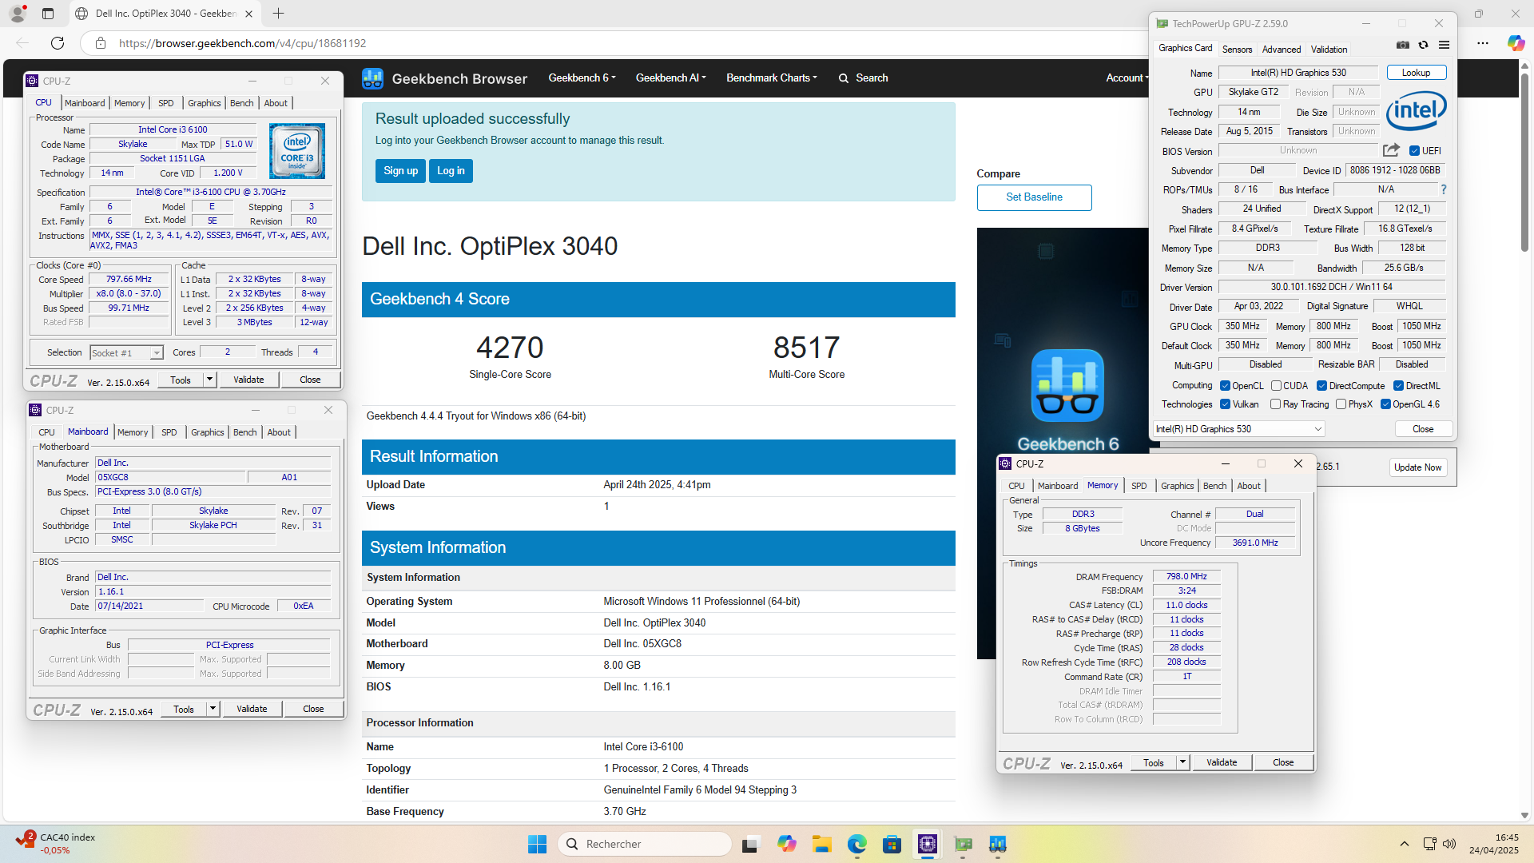
Task: Click the Geekbench Browser logo icon
Action: point(372,78)
